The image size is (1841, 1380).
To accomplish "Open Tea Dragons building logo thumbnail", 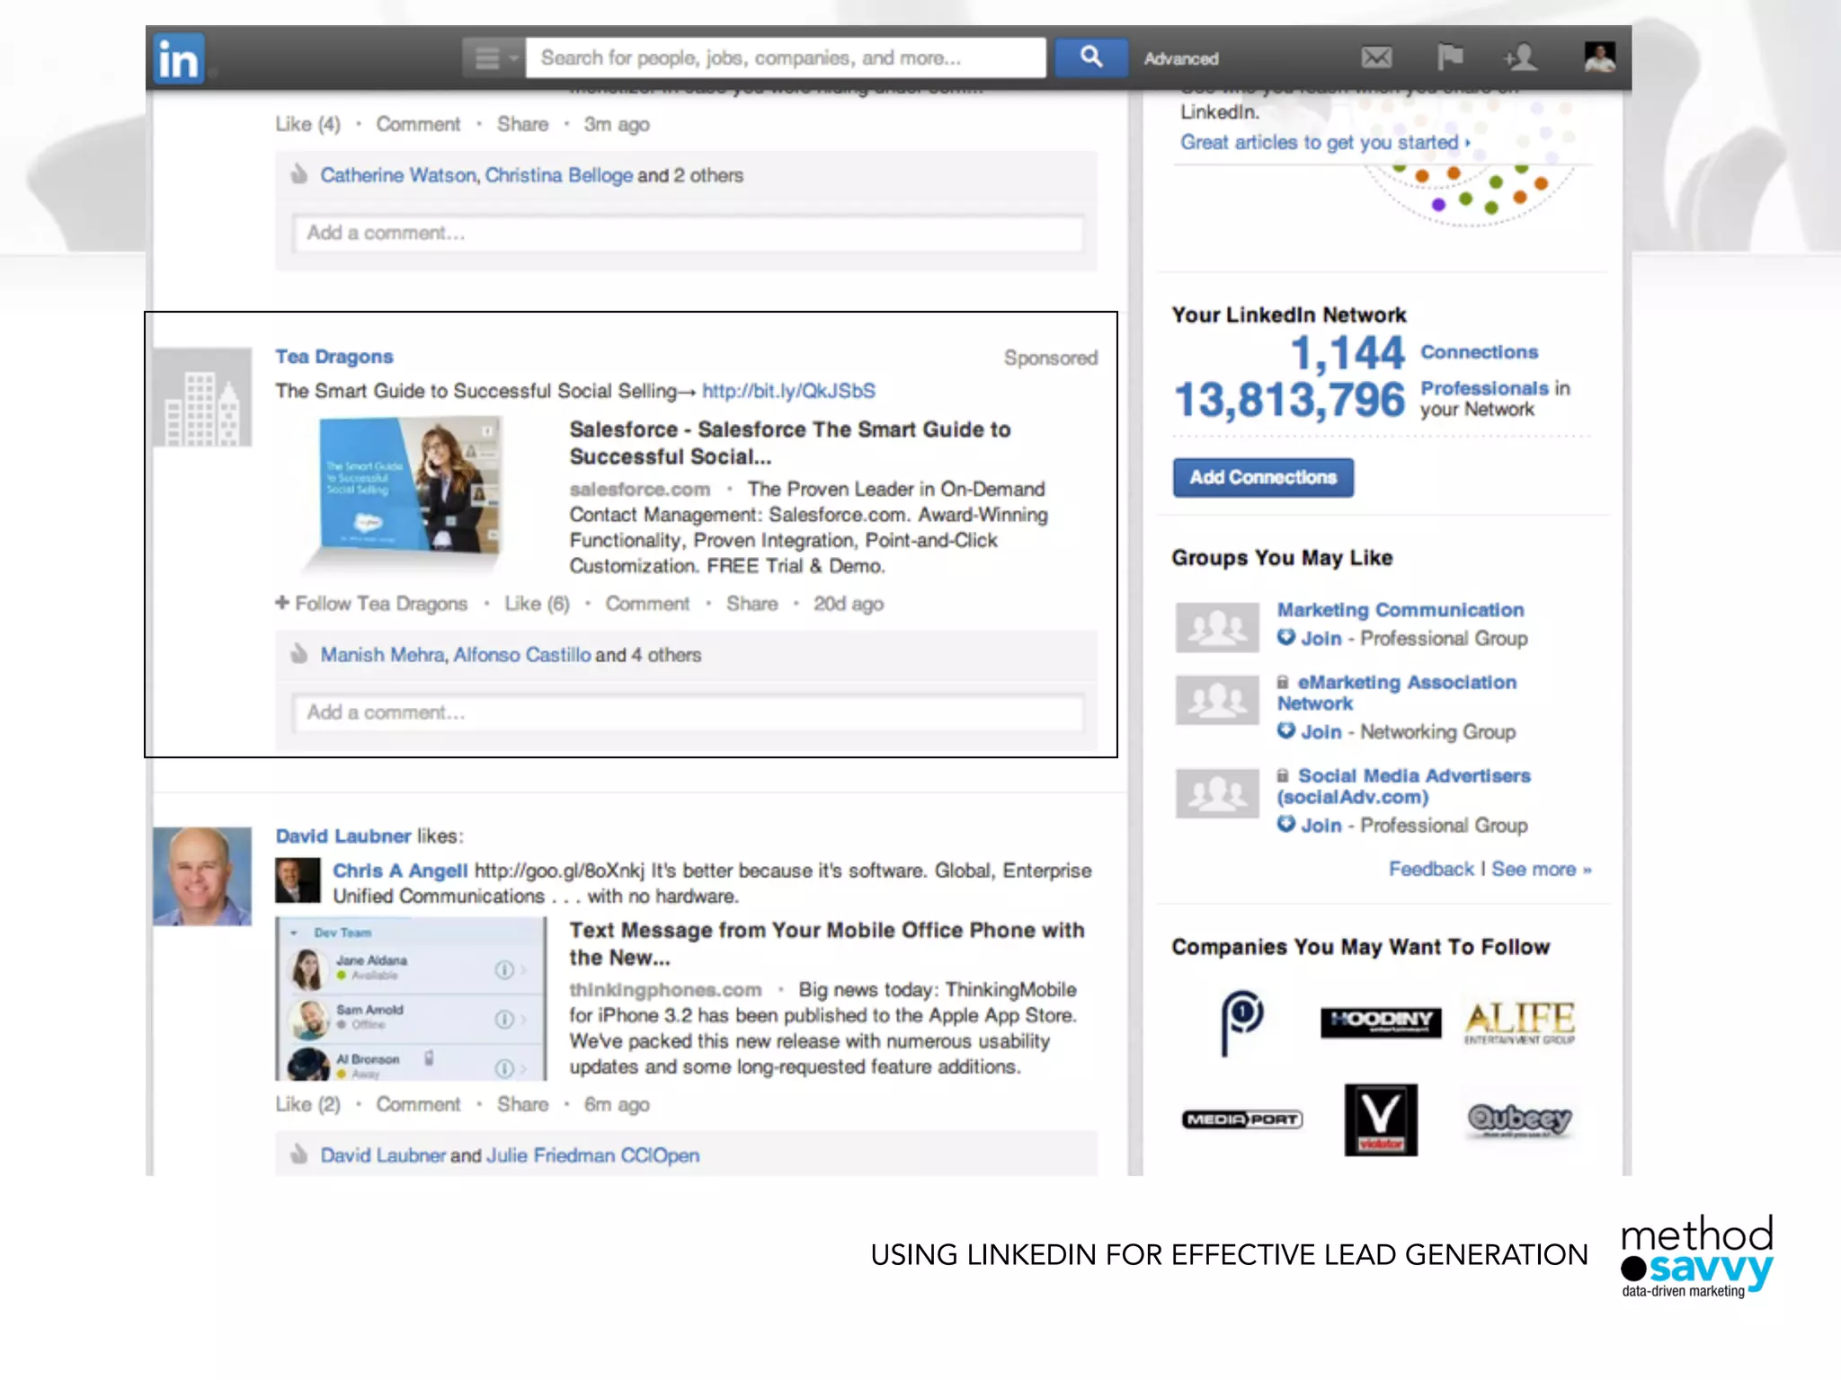I will click(x=202, y=397).
